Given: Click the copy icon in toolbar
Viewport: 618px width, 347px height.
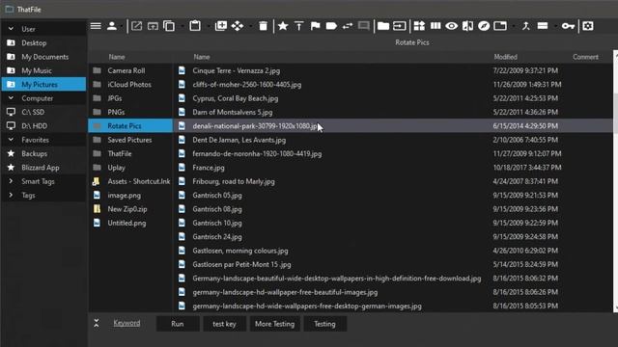Looking at the screenshot, I should click(169, 26).
